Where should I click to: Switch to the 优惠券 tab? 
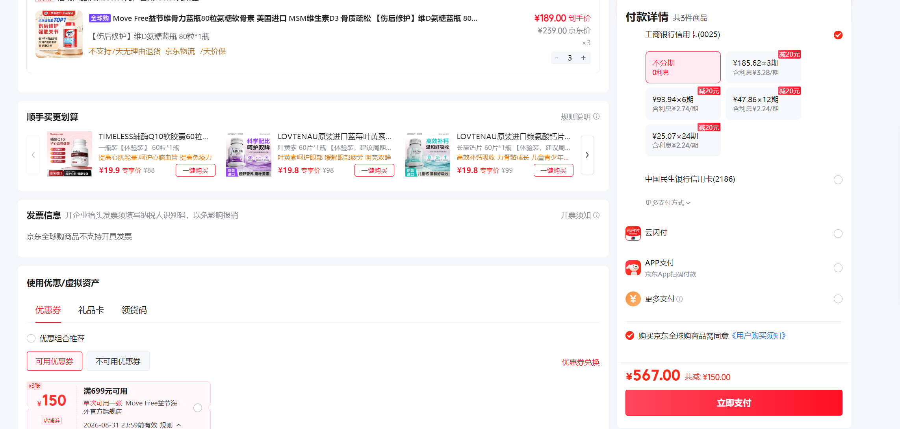pos(48,310)
